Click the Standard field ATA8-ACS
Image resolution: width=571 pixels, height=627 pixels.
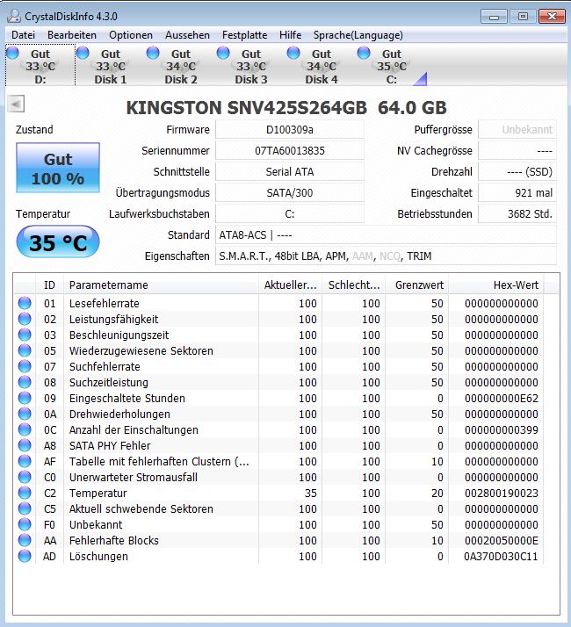tap(387, 234)
